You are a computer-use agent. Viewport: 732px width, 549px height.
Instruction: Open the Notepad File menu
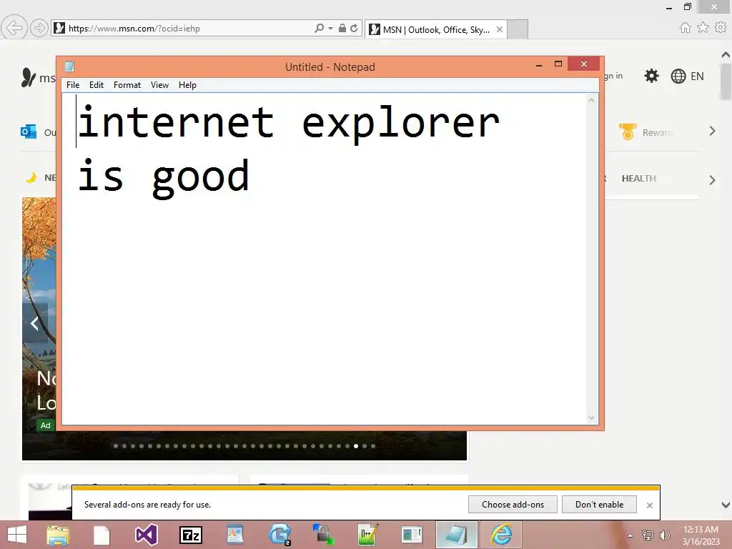click(73, 85)
